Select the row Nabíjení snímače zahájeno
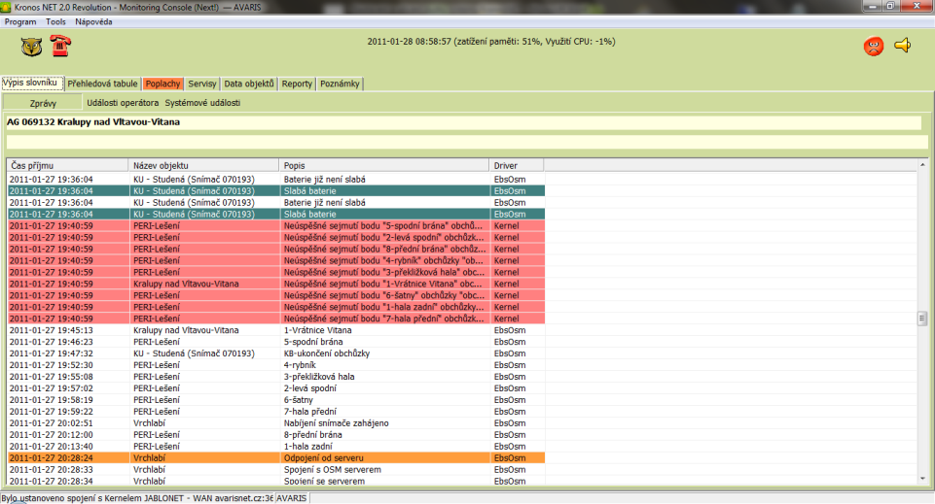Image resolution: width=935 pixels, height=504 pixels. [276, 423]
